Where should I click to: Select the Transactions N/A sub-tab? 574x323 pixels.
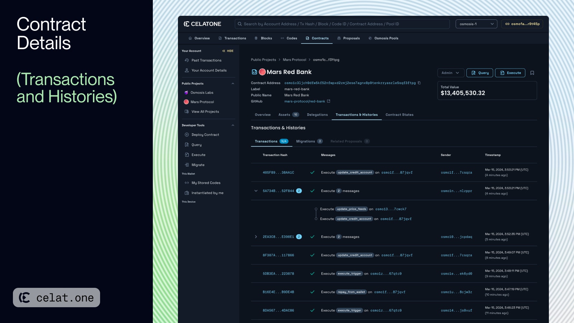[x=271, y=141]
